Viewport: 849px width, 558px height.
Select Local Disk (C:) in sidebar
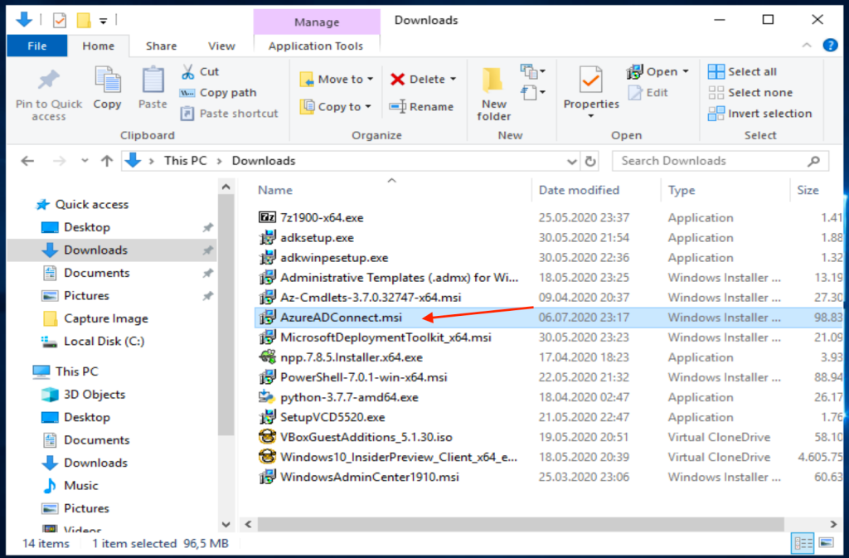click(104, 341)
